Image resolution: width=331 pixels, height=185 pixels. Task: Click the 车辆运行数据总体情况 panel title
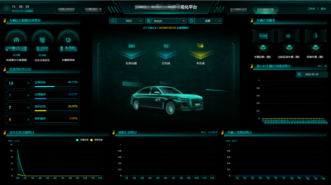click(25, 20)
